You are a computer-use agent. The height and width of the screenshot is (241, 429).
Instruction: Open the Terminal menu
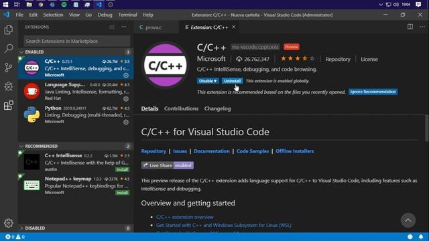click(x=127, y=15)
